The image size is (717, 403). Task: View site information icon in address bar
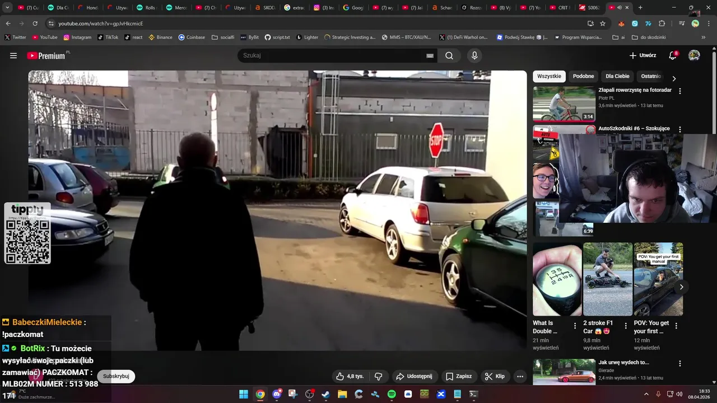click(51, 24)
